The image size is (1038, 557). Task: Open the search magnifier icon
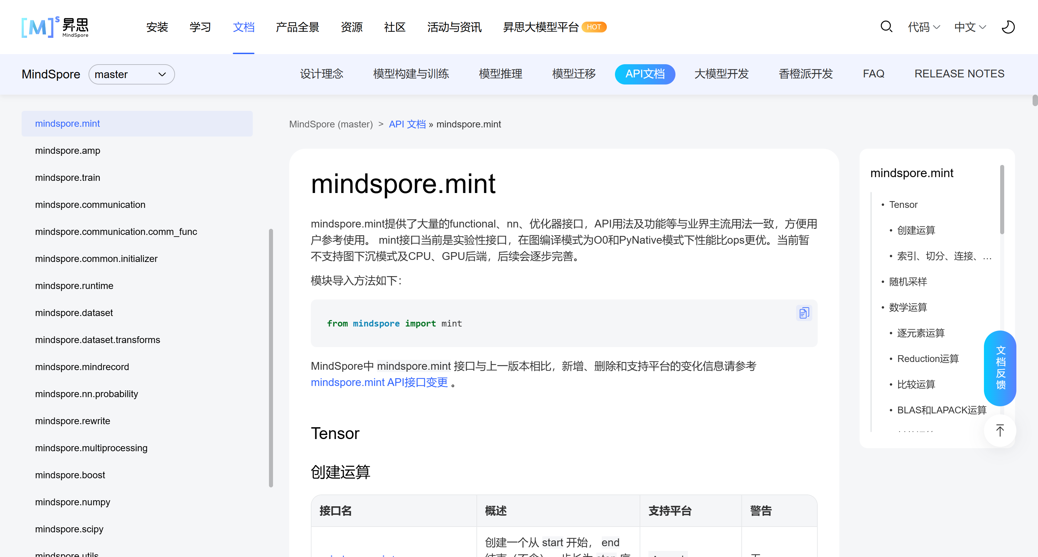(x=886, y=27)
